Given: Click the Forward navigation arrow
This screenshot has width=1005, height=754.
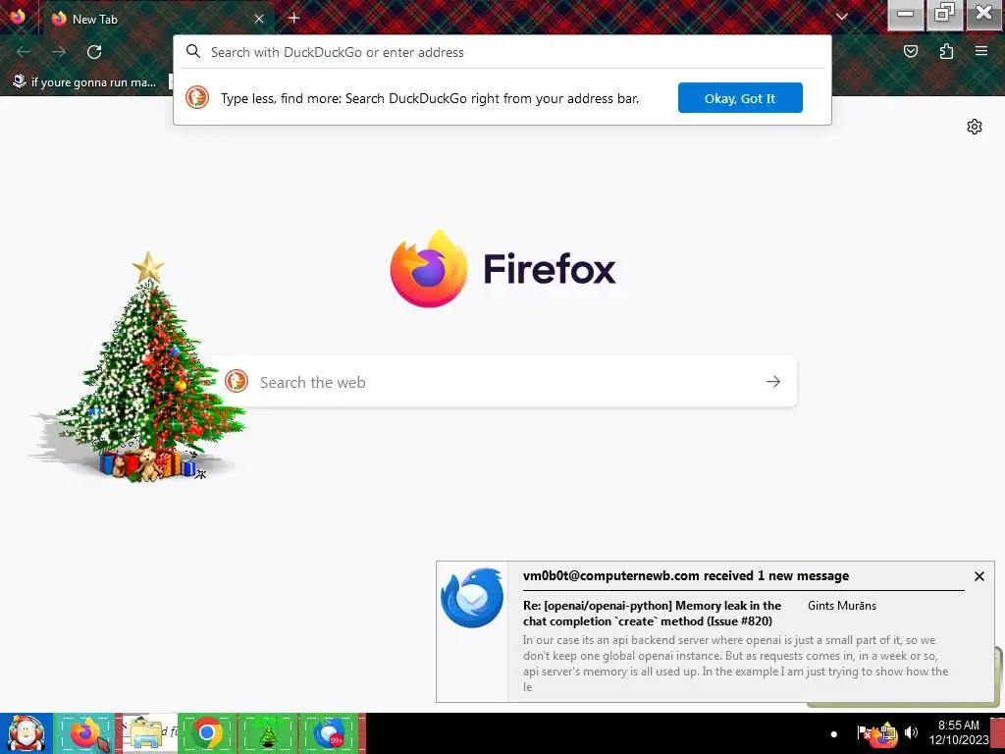Looking at the screenshot, I should pyautogui.click(x=59, y=52).
